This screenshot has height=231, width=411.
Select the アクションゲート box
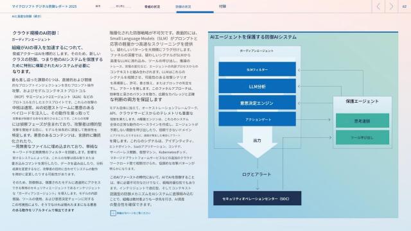pyautogui.click(x=257, y=119)
